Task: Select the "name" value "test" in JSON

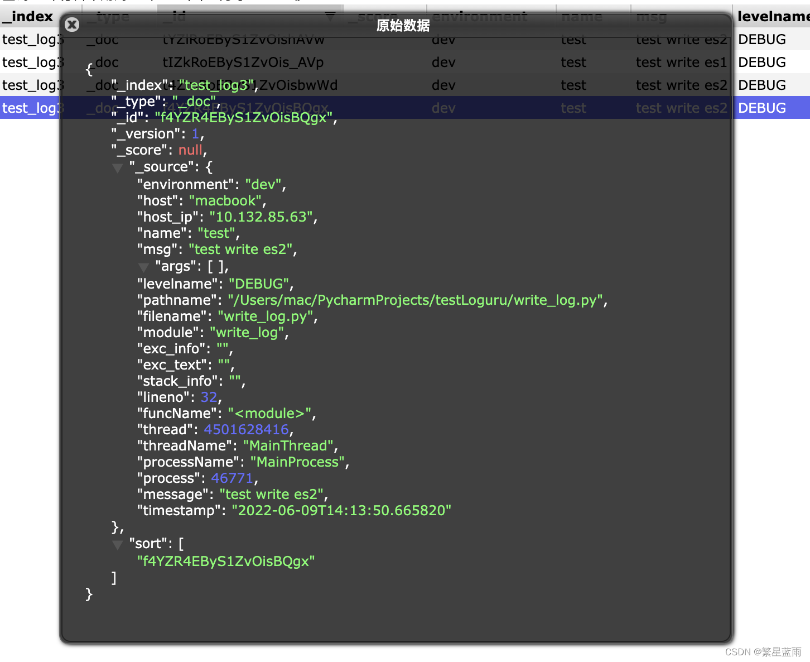Action: (216, 233)
